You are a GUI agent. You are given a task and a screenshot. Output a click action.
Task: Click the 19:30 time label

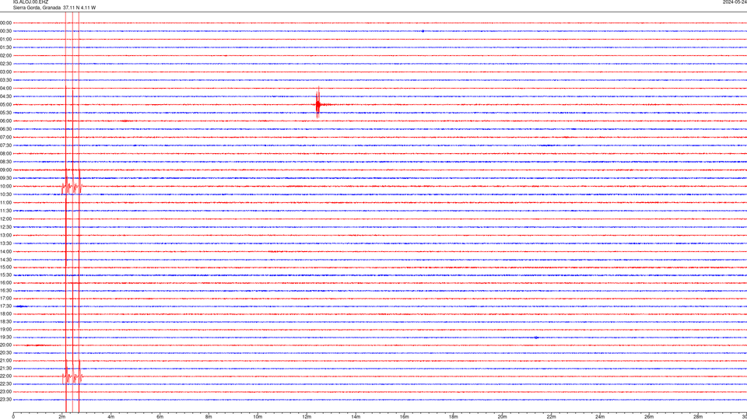pos(5,337)
